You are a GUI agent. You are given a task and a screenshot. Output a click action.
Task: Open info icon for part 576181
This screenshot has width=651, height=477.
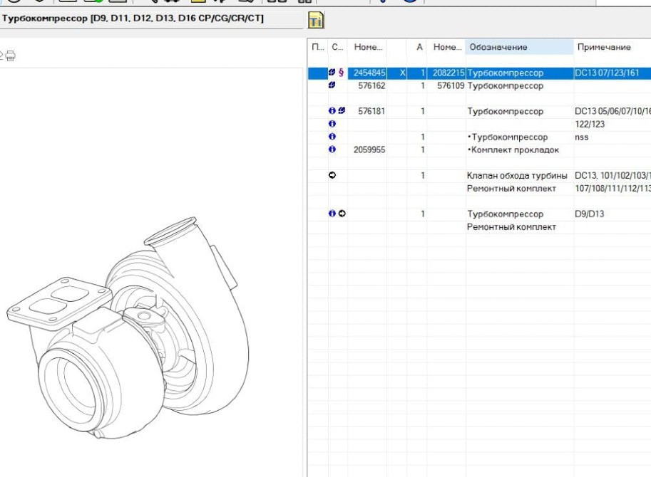pyautogui.click(x=332, y=111)
